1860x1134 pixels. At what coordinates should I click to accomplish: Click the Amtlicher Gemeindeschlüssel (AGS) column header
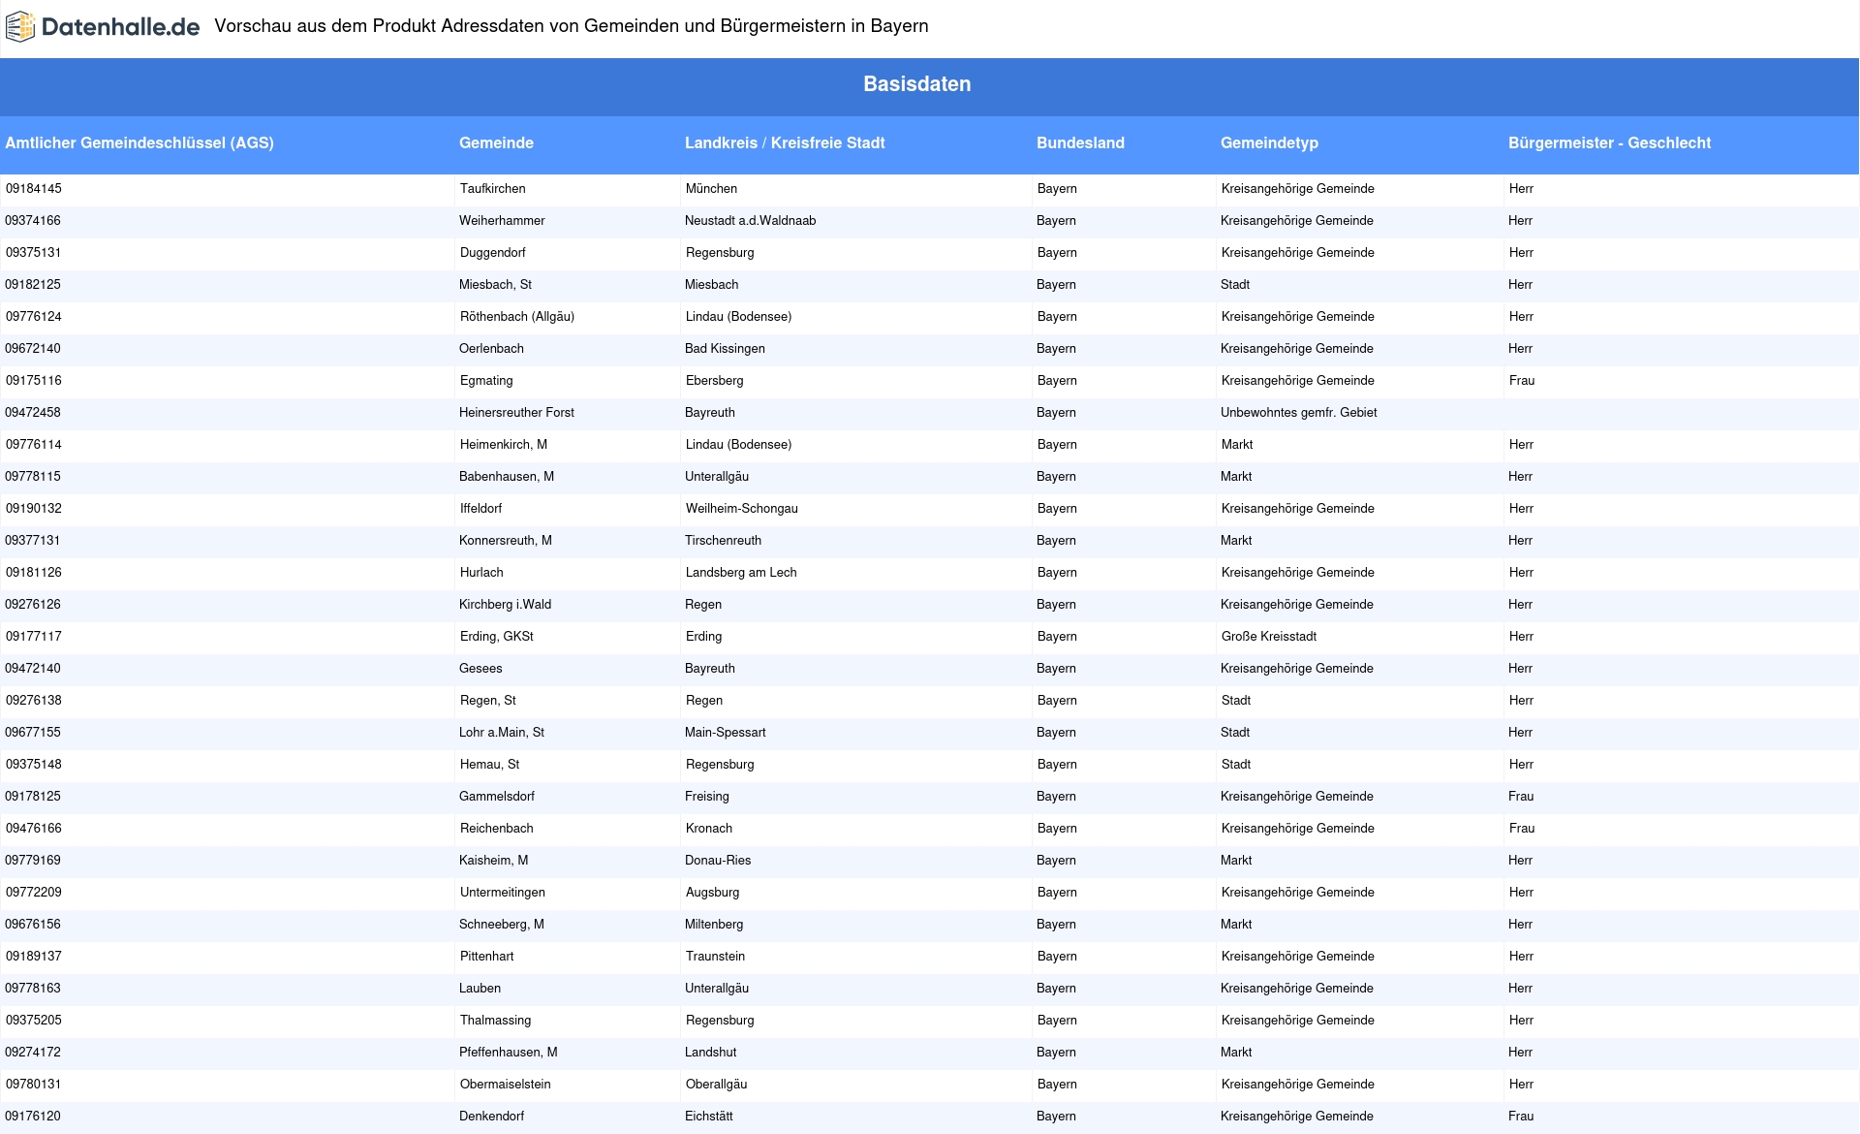139,142
